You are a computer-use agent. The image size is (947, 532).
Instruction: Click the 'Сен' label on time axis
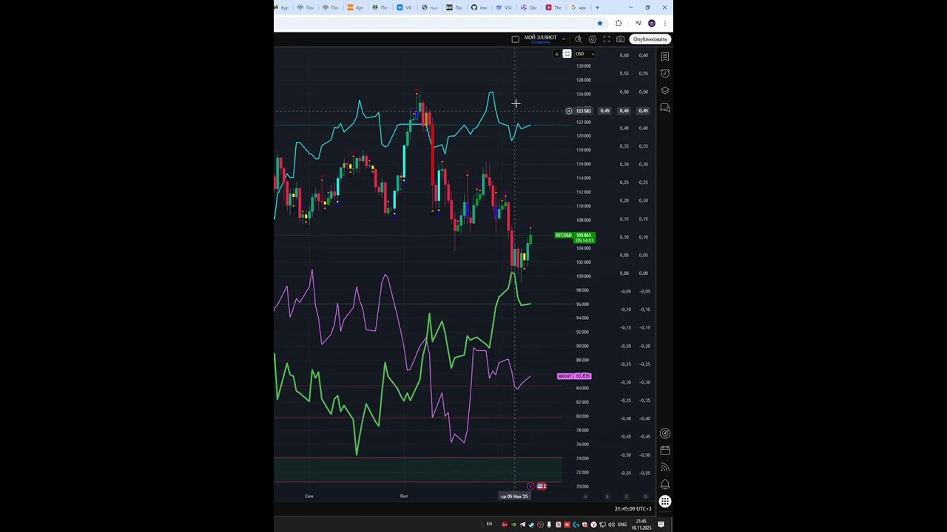tap(309, 497)
